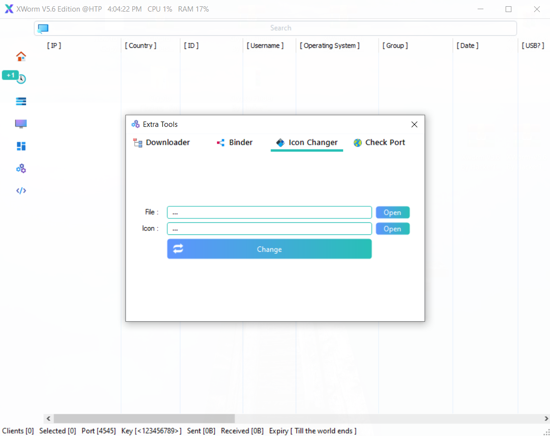Click the "Clients [0]" status entry
This screenshot has width=550, height=436.
(x=18, y=431)
